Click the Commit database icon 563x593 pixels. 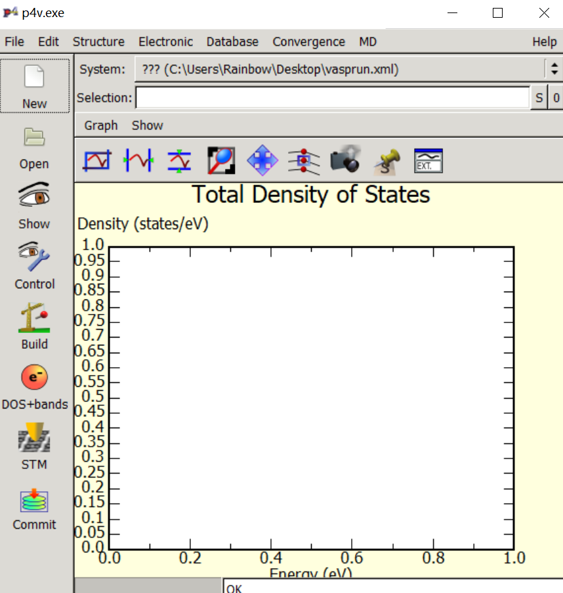[34, 501]
